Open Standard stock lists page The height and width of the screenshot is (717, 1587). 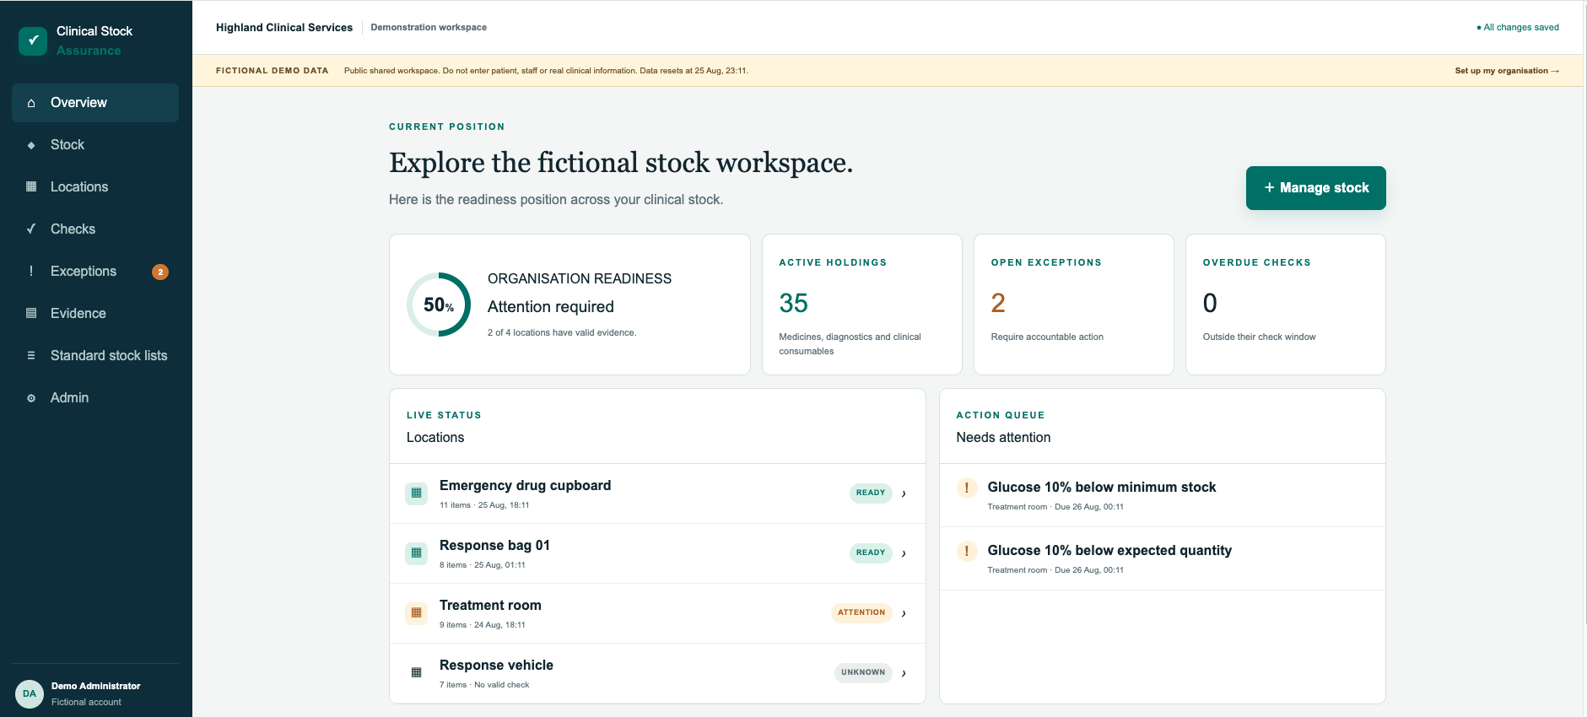point(95,356)
